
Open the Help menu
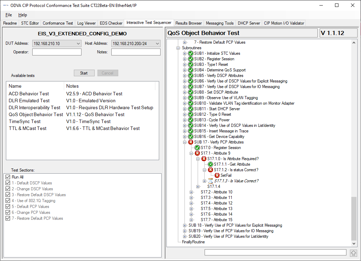[23, 15]
